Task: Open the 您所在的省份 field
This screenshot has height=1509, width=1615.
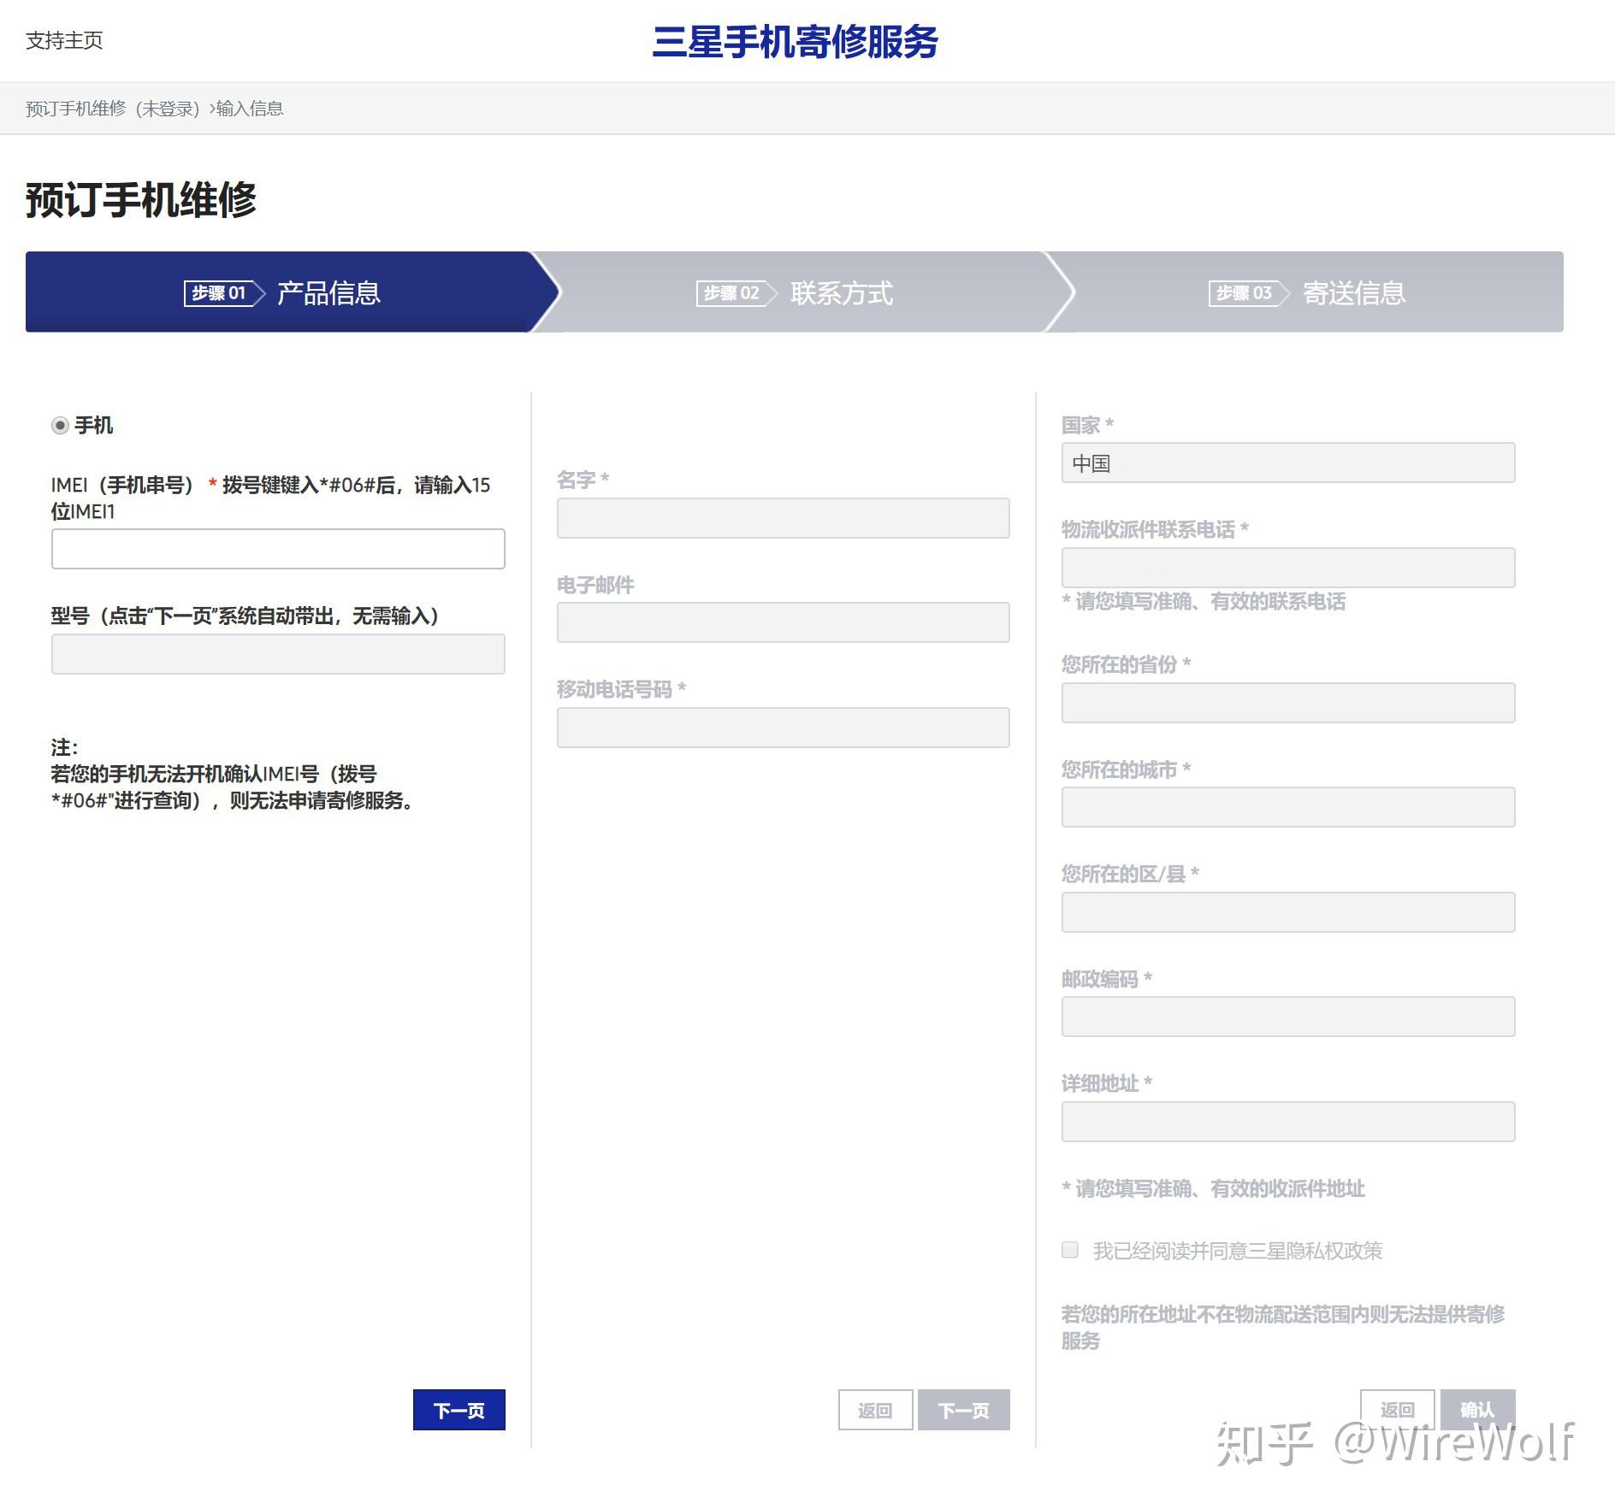Action: pos(1288,703)
